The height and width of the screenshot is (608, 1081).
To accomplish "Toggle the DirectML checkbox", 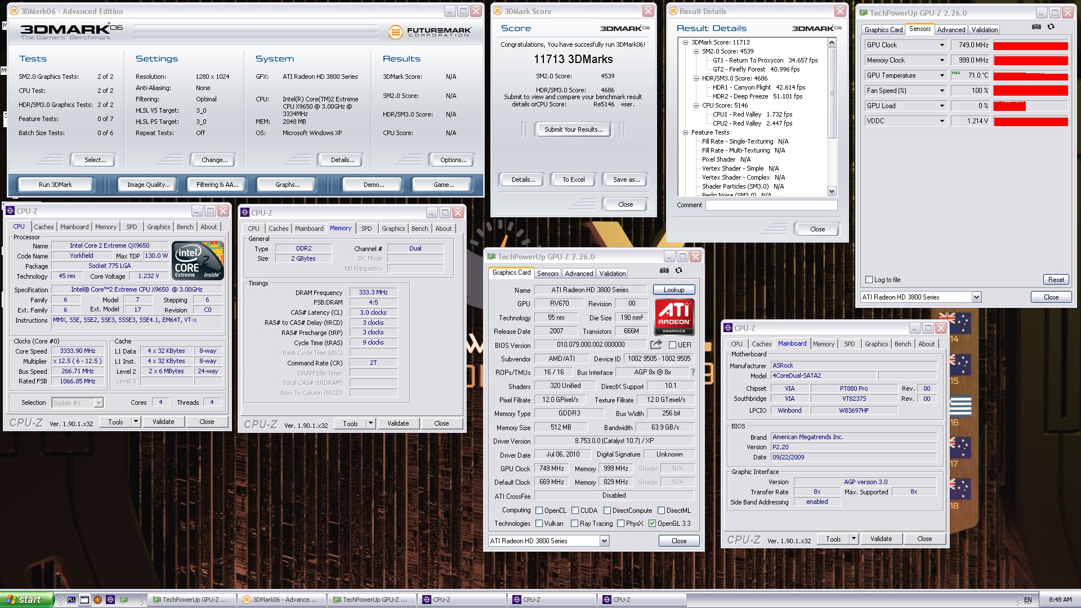I will [661, 511].
